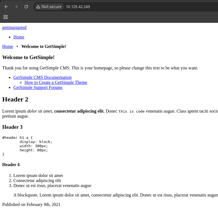This screenshot has height=211, width=218.
Task: Click the inline 'this is code' text
Action: click(132, 111)
